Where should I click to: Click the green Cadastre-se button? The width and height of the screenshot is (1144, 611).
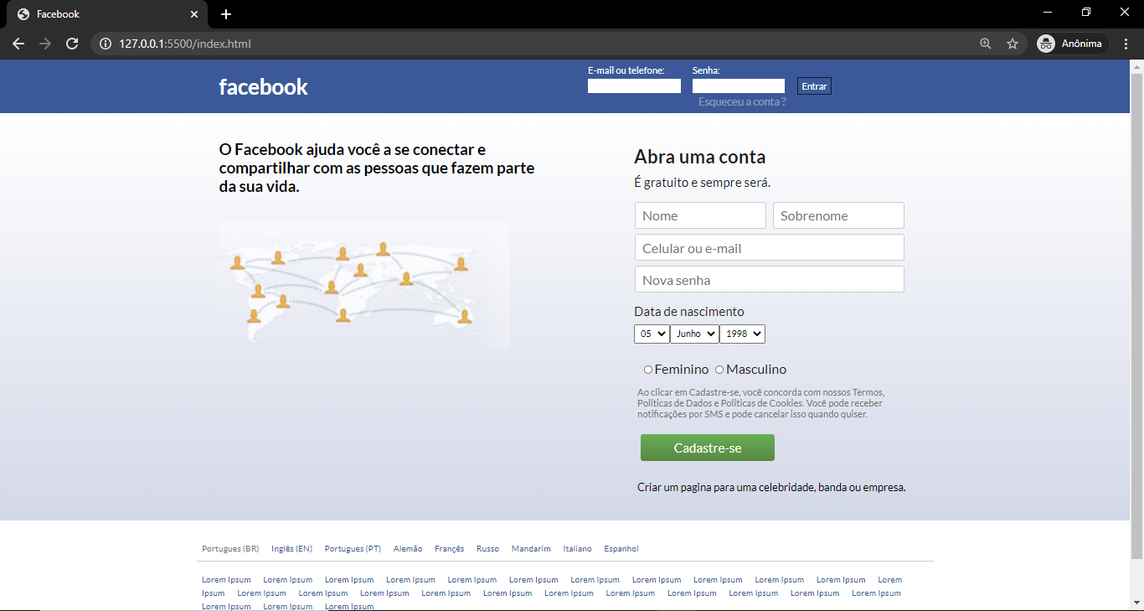[x=707, y=447]
